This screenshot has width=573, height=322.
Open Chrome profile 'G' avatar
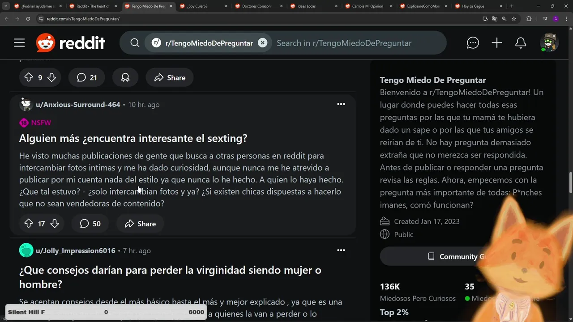[556, 19]
